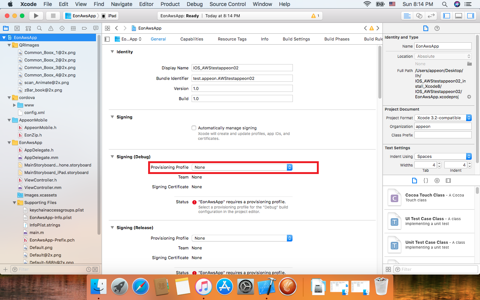Toggle the left navigator panel
The width and height of the screenshot is (480, 300).
click(x=446, y=16)
